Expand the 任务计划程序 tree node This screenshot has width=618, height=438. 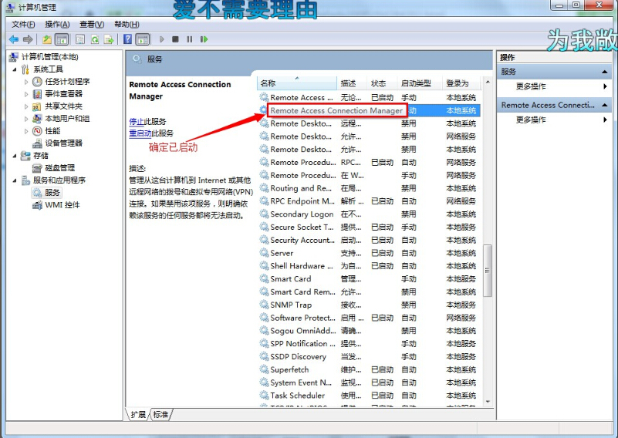tap(25, 82)
